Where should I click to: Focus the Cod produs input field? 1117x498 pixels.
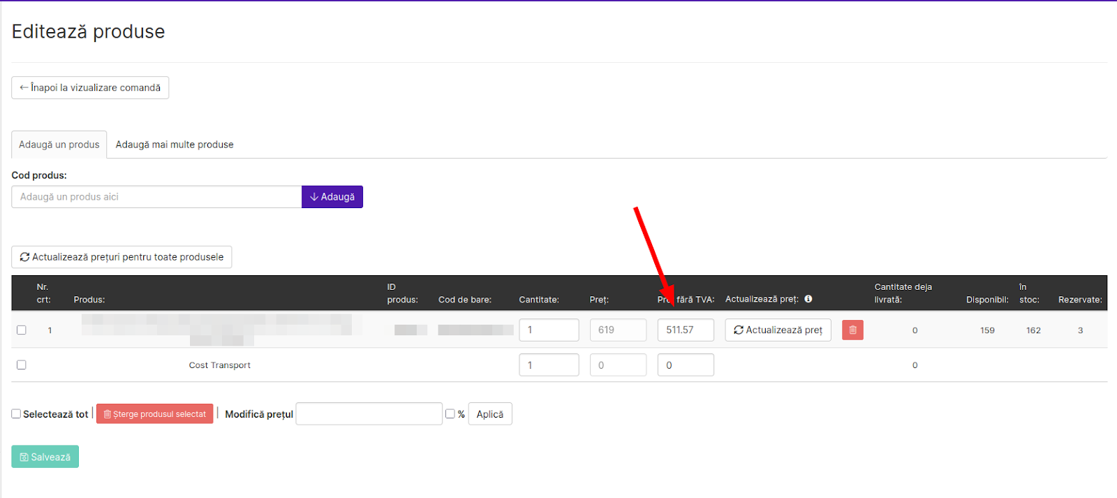click(156, 197)
